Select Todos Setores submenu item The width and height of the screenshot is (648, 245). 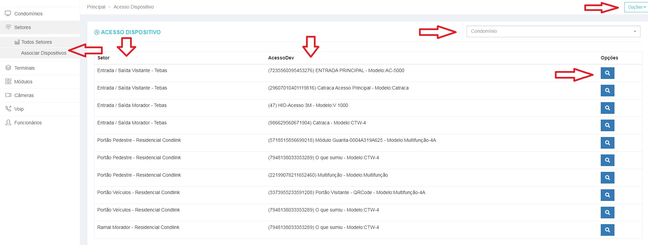point(37,42)
